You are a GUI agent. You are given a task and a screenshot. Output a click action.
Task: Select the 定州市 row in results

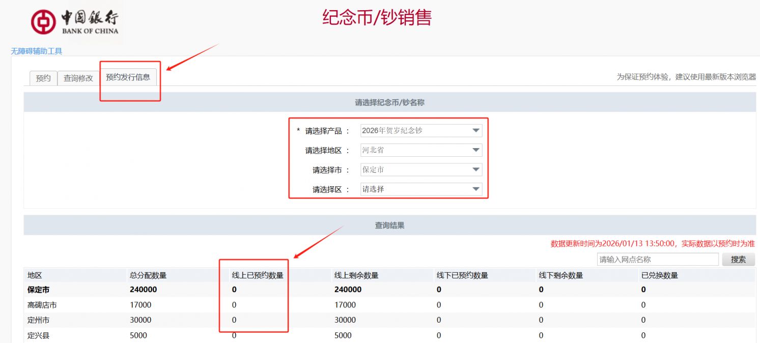point(39,320)
